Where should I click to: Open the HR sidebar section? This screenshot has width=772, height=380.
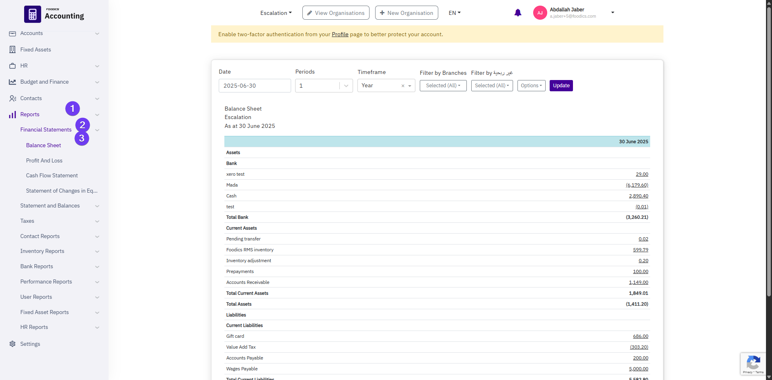click(x=24, y=66)
